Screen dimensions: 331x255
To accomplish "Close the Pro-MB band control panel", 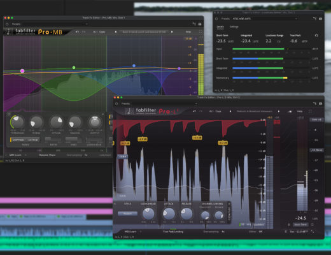I will click(x=103, y=114).
